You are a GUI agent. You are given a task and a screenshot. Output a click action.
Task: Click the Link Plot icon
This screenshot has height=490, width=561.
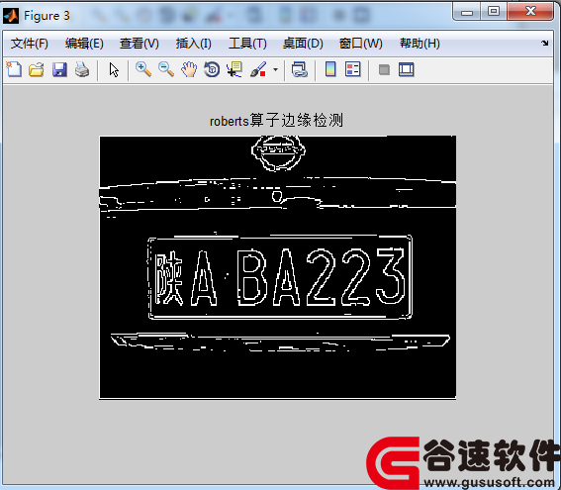tap(300, 69)
